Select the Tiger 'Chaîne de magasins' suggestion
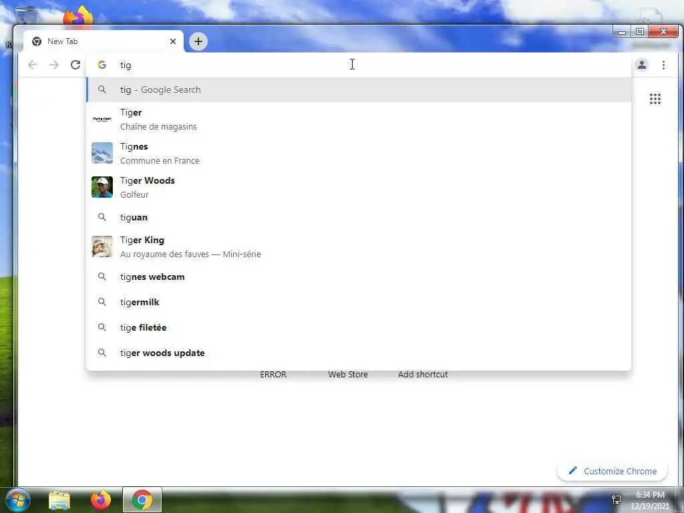Viewport: 684px width, 513px height. click(359, 119)
